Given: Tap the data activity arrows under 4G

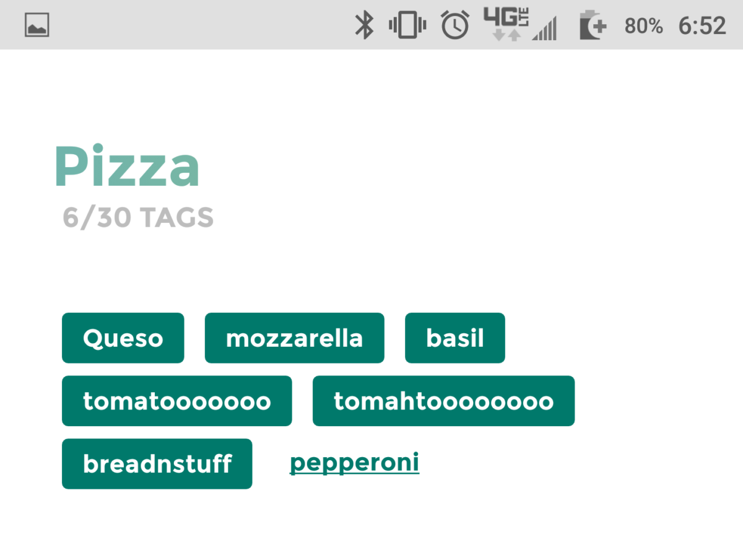Looking at the screenshot, I should click(506, 35).
